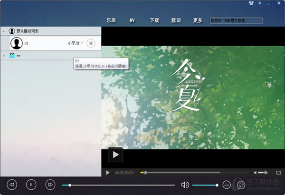Mute the video with the speaker icon

255,173
